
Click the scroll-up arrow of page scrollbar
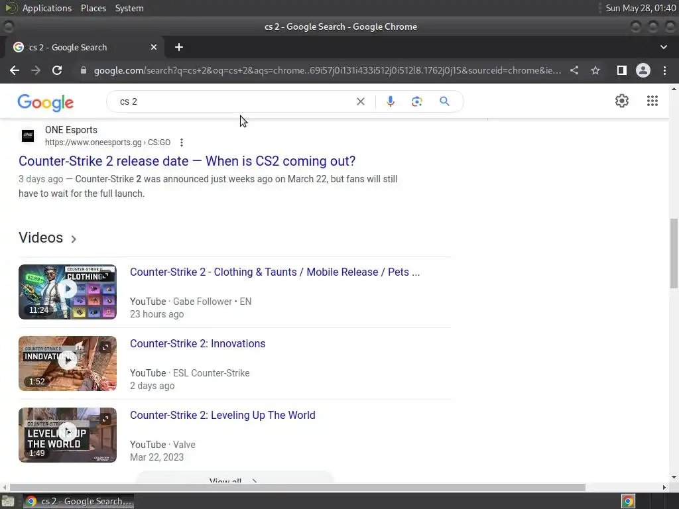674,89
